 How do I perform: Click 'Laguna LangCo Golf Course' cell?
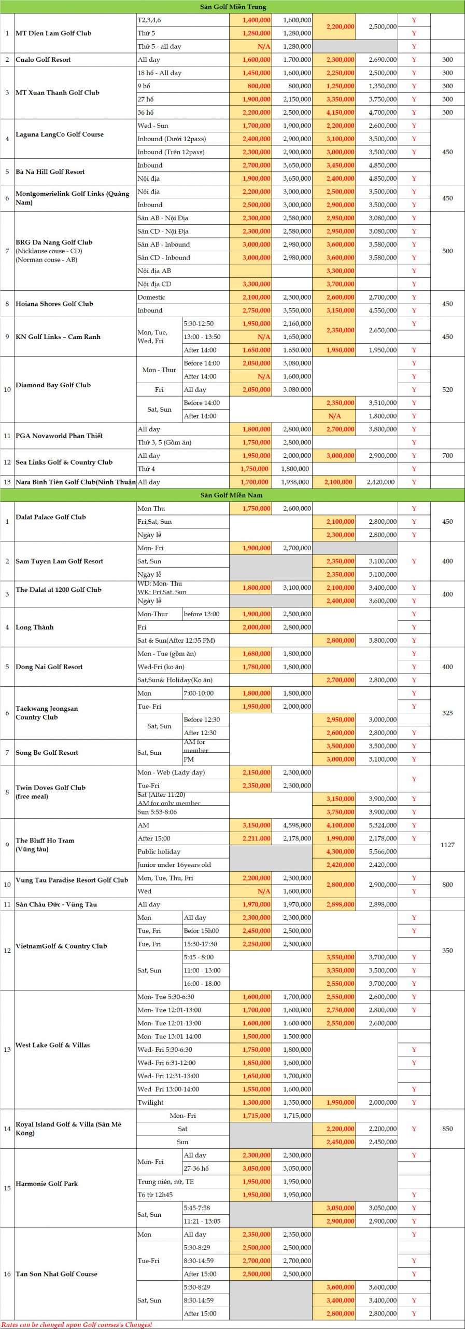tap(75, 139)
